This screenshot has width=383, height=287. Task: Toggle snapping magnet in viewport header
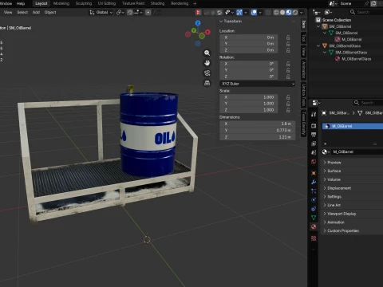click(x=129, y=12)
